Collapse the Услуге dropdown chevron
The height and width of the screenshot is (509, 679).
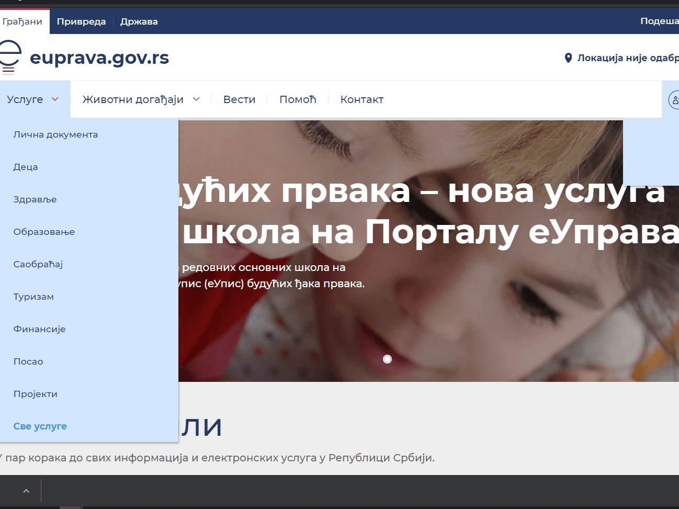point(55,99)
